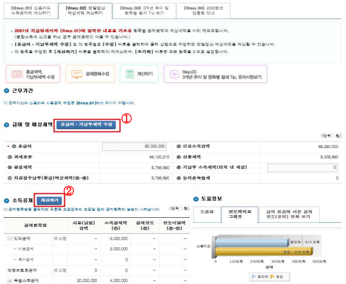Select the 한도액비교 그래프 tab
Screen dimensions: 346x284
[x=240, y=214]
